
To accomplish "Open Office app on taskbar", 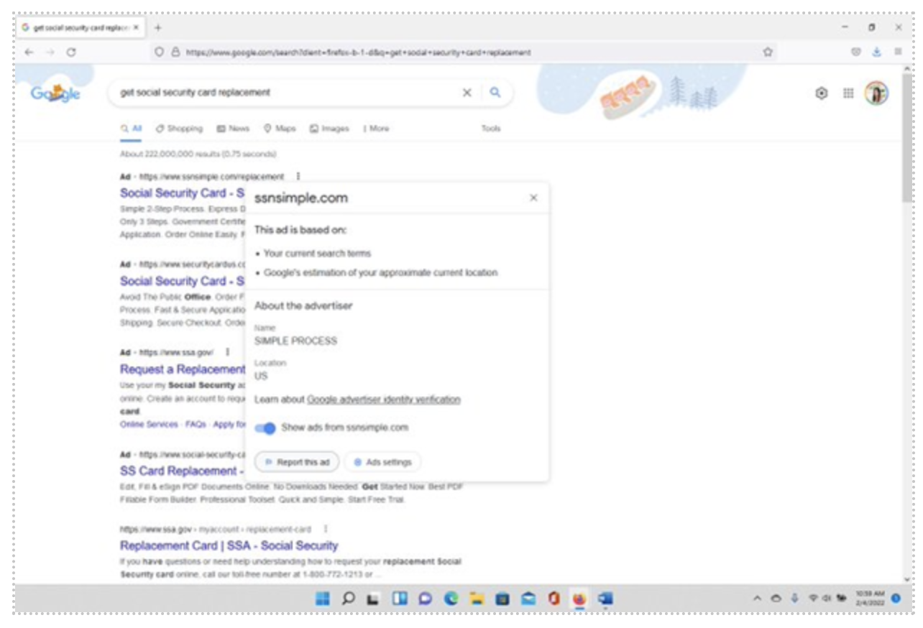I will click(554, 599).
